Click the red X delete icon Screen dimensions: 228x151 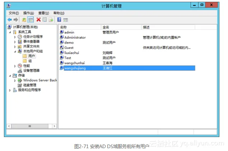click(x=38, y=19)
